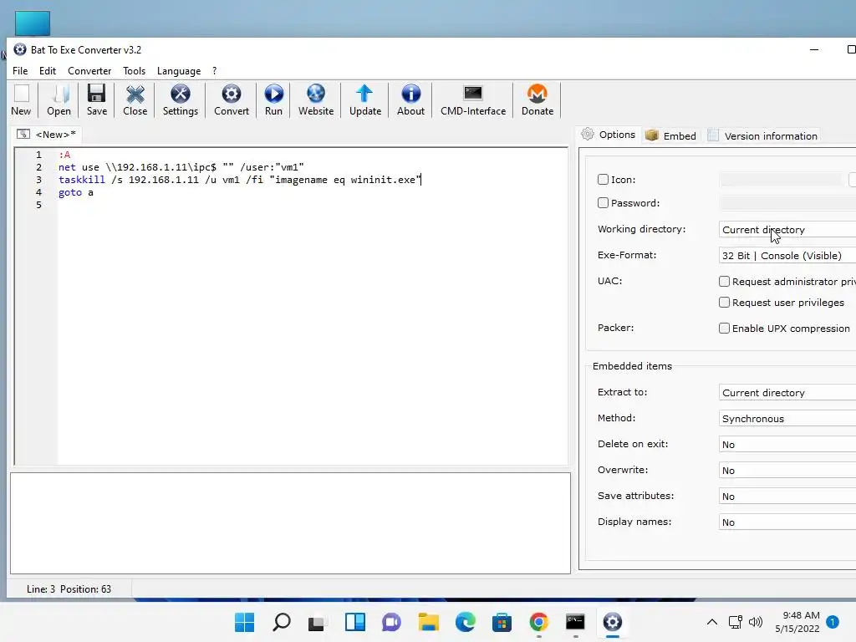Viewport: 856px width, 642px height.
Task: Launch File Explorer from the taskbar
Action: point(429,622)
